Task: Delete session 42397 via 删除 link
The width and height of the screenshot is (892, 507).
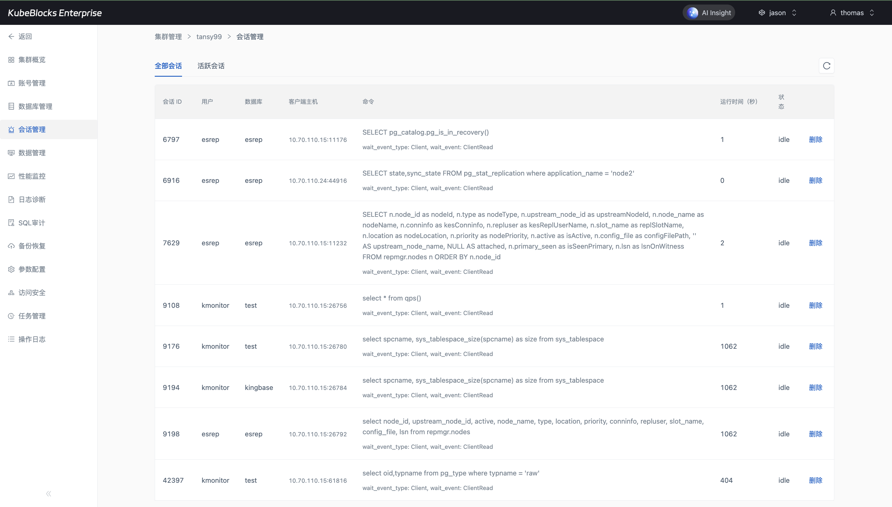Action: tap(815, 481)
